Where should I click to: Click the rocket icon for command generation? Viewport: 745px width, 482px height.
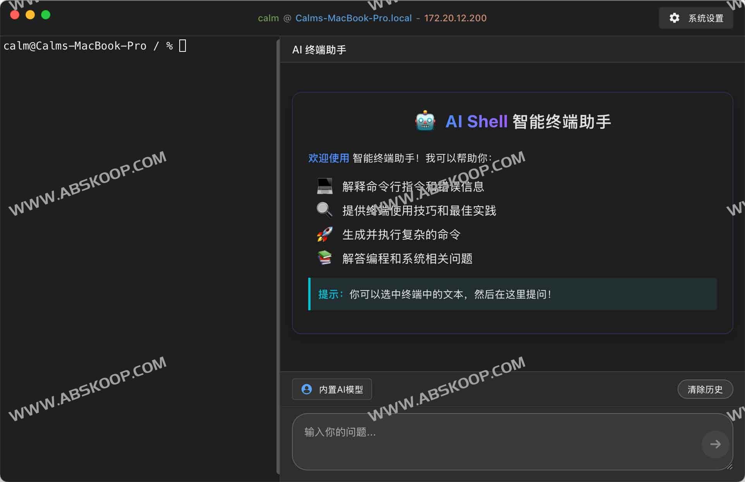324,234
